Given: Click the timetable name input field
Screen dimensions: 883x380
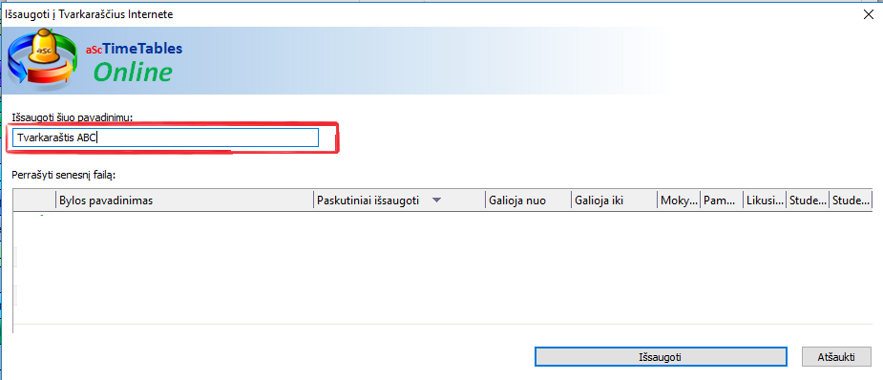Looking at the screenshot, I should coord(165,137).
